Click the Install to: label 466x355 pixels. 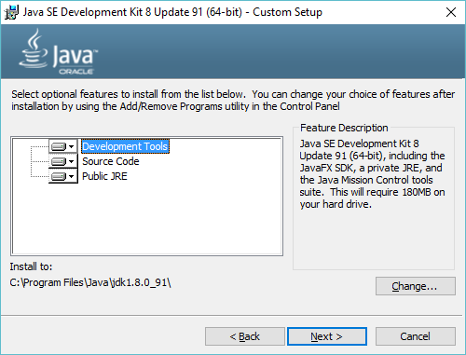[31, 266]
